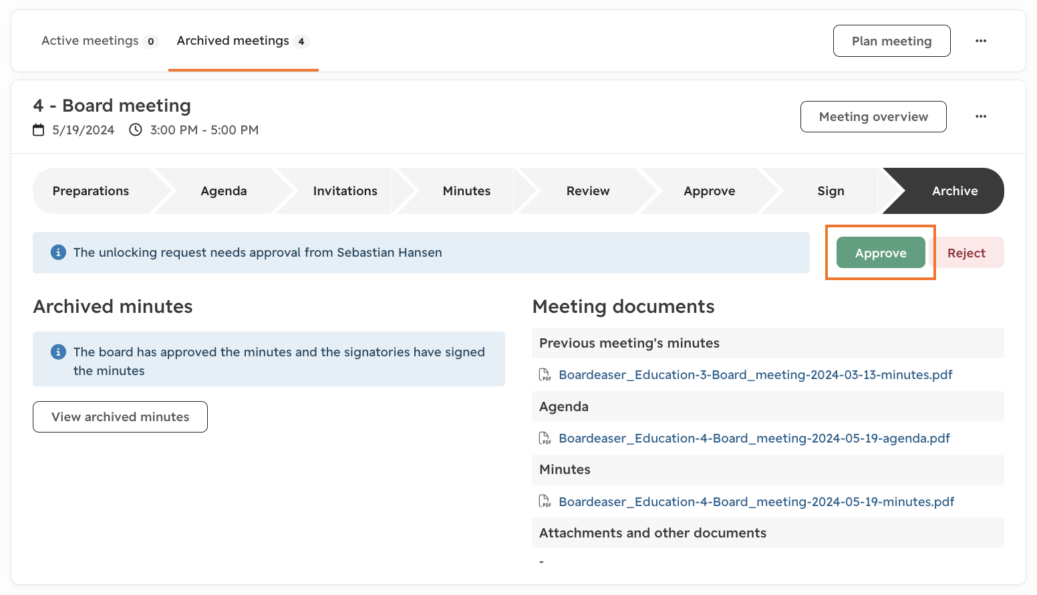Open Boardeaser_Education-4-Board_meeting-2024-05-19-agenda.pdf
The width and height of the screenshot is (1037, 595).
click(754, 439)
